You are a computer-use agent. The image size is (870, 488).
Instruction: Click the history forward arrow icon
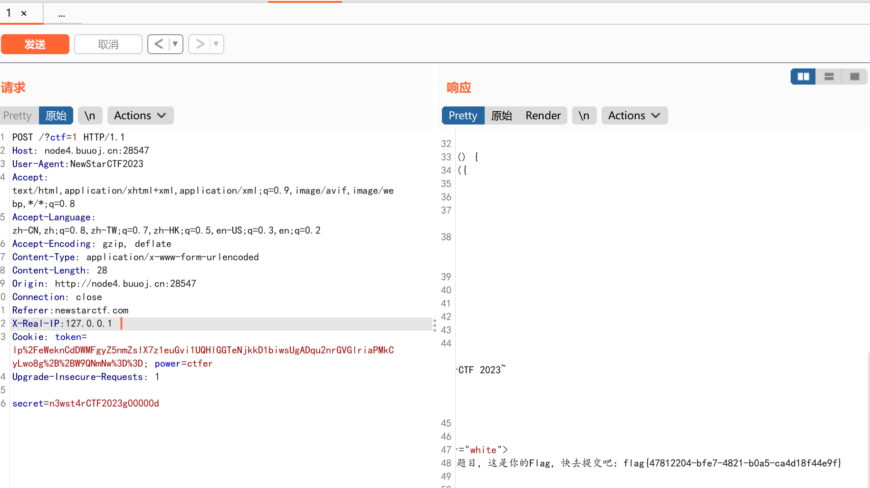coord(200,44)
